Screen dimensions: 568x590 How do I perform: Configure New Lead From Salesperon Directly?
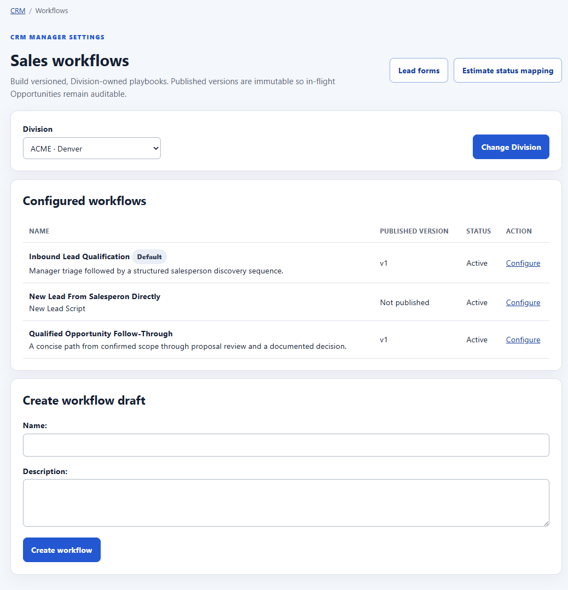coord(523,302)
